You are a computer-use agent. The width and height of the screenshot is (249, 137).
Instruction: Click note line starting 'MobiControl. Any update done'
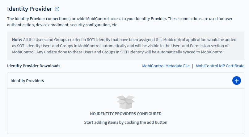tap(117, 52)
